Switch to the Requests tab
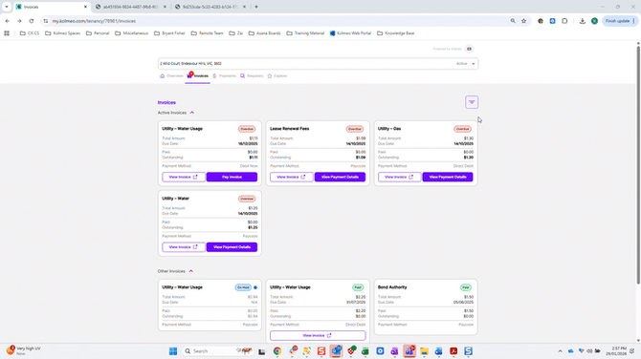 (252, 75)
